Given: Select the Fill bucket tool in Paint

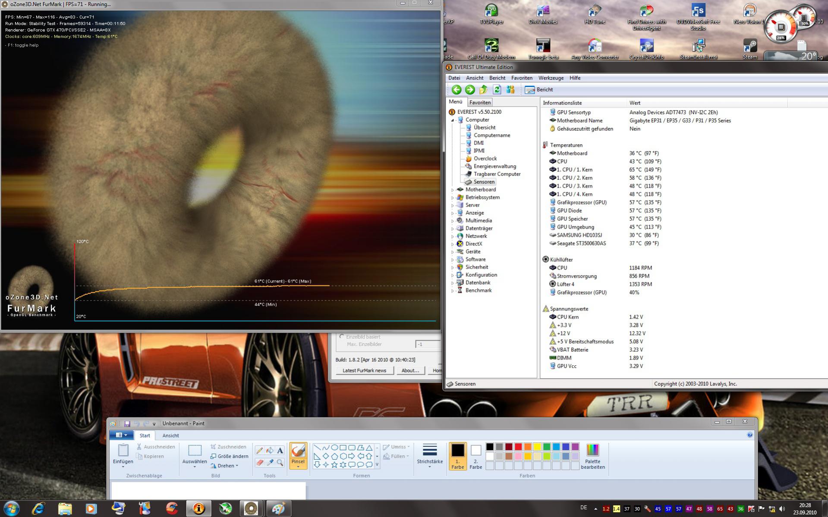Looking at the screenshot, I should (270, 451).
